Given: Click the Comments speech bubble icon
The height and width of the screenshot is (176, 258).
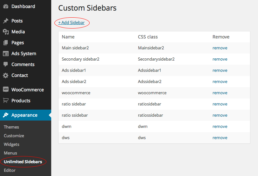Looking at the screenshot, I should coord(6,64).
